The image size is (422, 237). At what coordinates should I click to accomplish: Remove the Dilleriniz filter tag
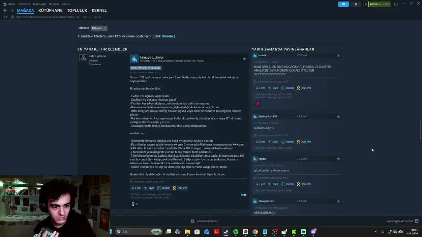tap(105, 28)
